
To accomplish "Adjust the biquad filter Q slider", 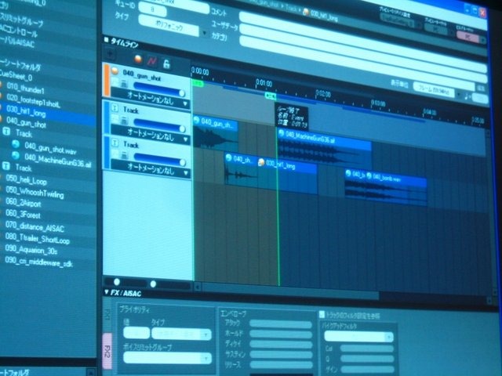I will click(367, 359).
